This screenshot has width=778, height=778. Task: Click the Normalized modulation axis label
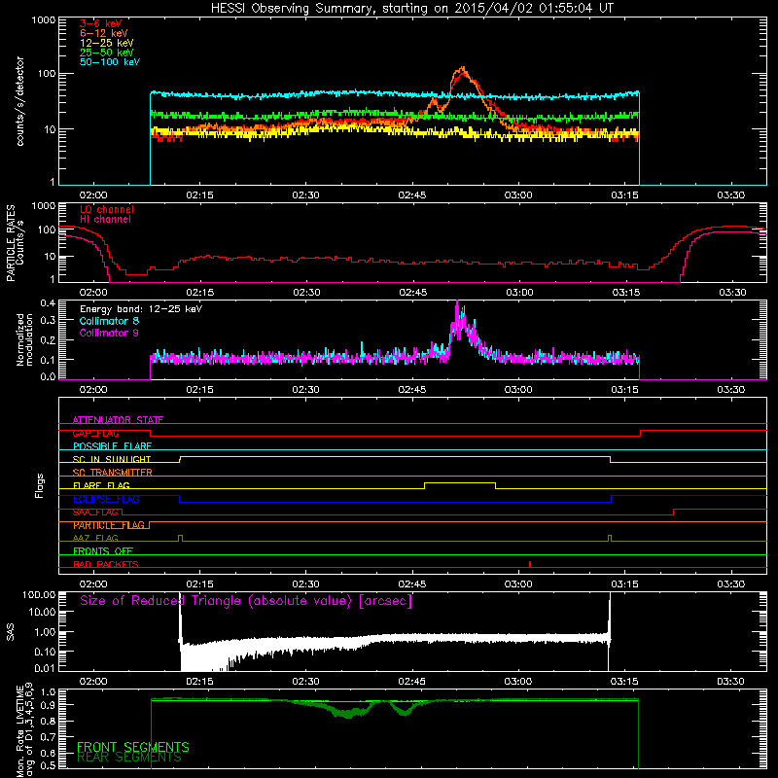[24, 339]
